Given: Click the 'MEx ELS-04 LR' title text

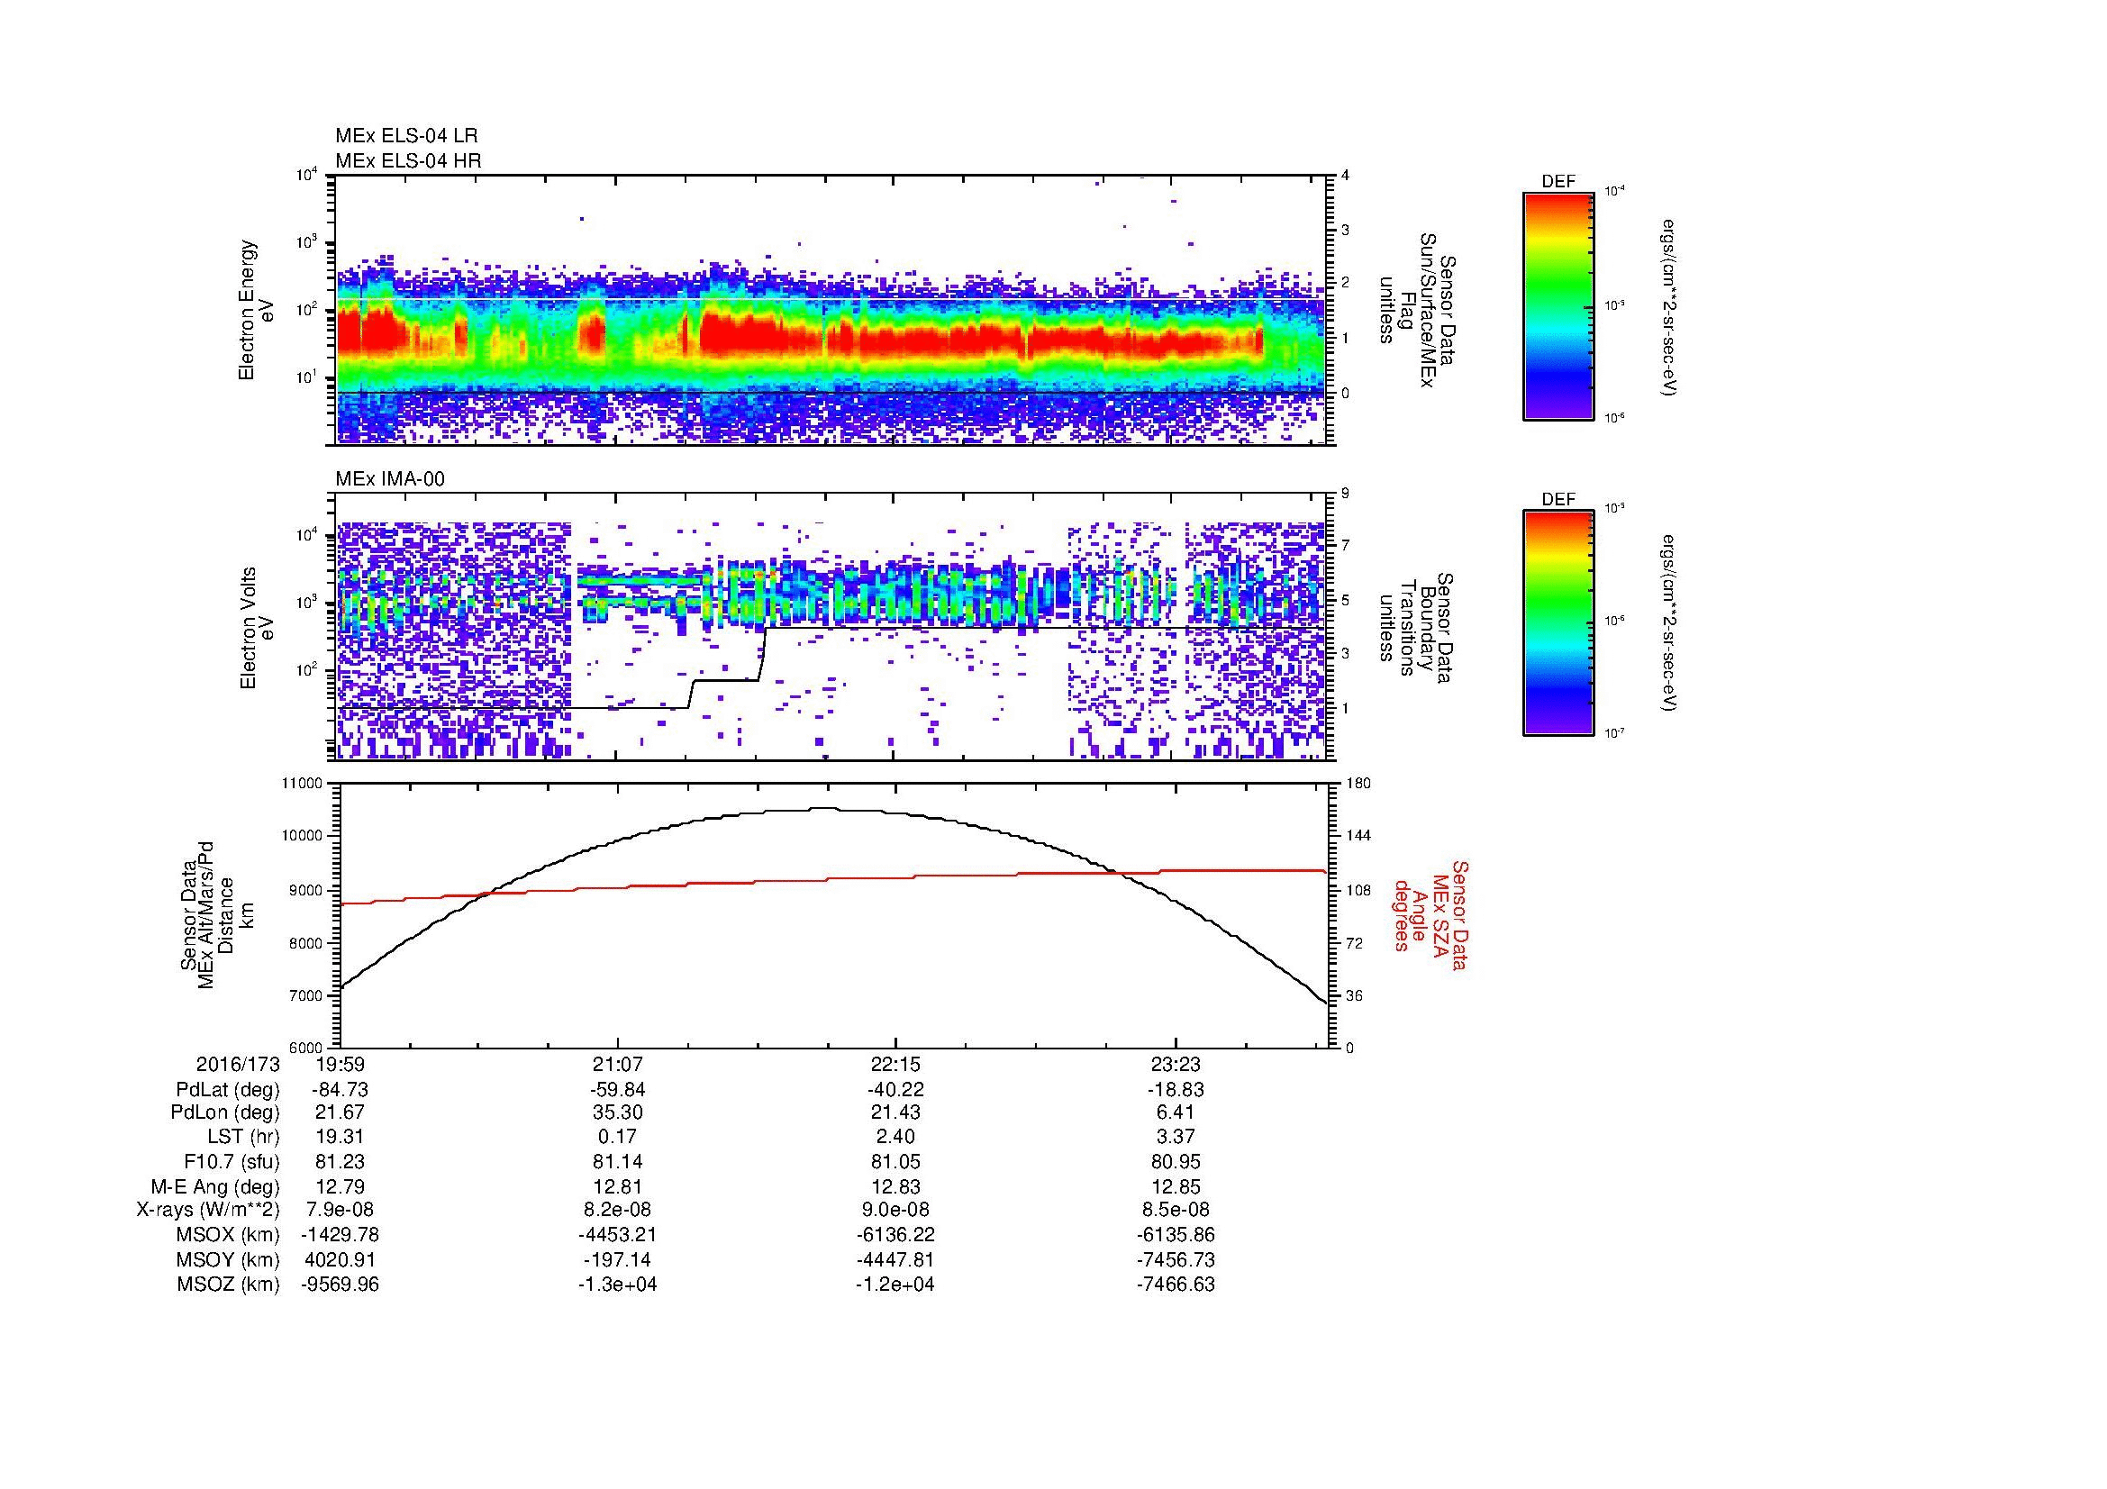Looking at the screenshot, I should coord(406,136).
